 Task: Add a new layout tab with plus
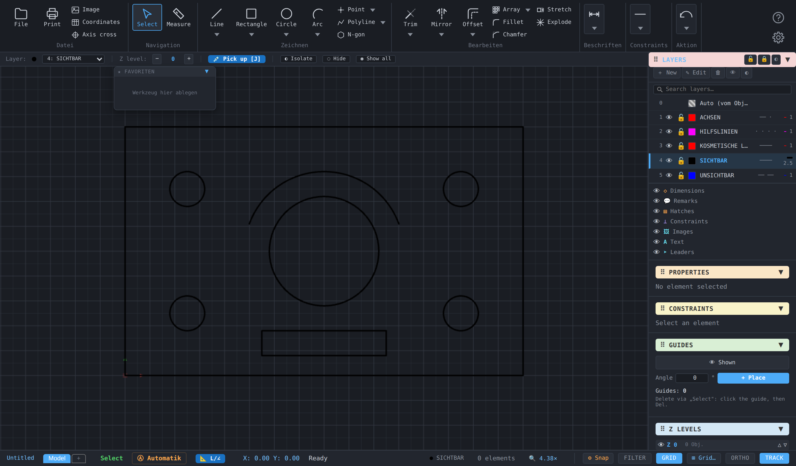click(x=79, y=458)
